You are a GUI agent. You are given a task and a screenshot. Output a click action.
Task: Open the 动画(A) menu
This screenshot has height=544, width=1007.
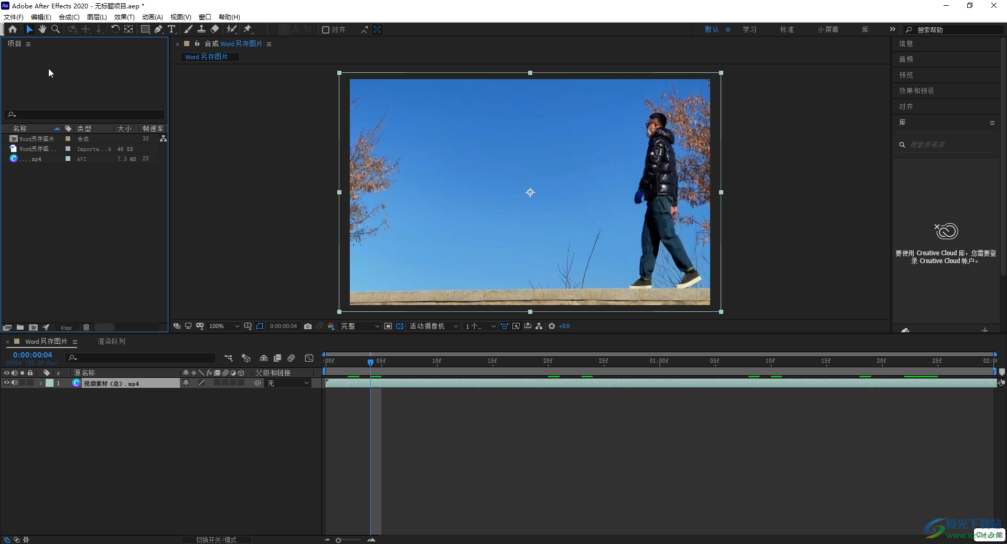click(153, 17)
